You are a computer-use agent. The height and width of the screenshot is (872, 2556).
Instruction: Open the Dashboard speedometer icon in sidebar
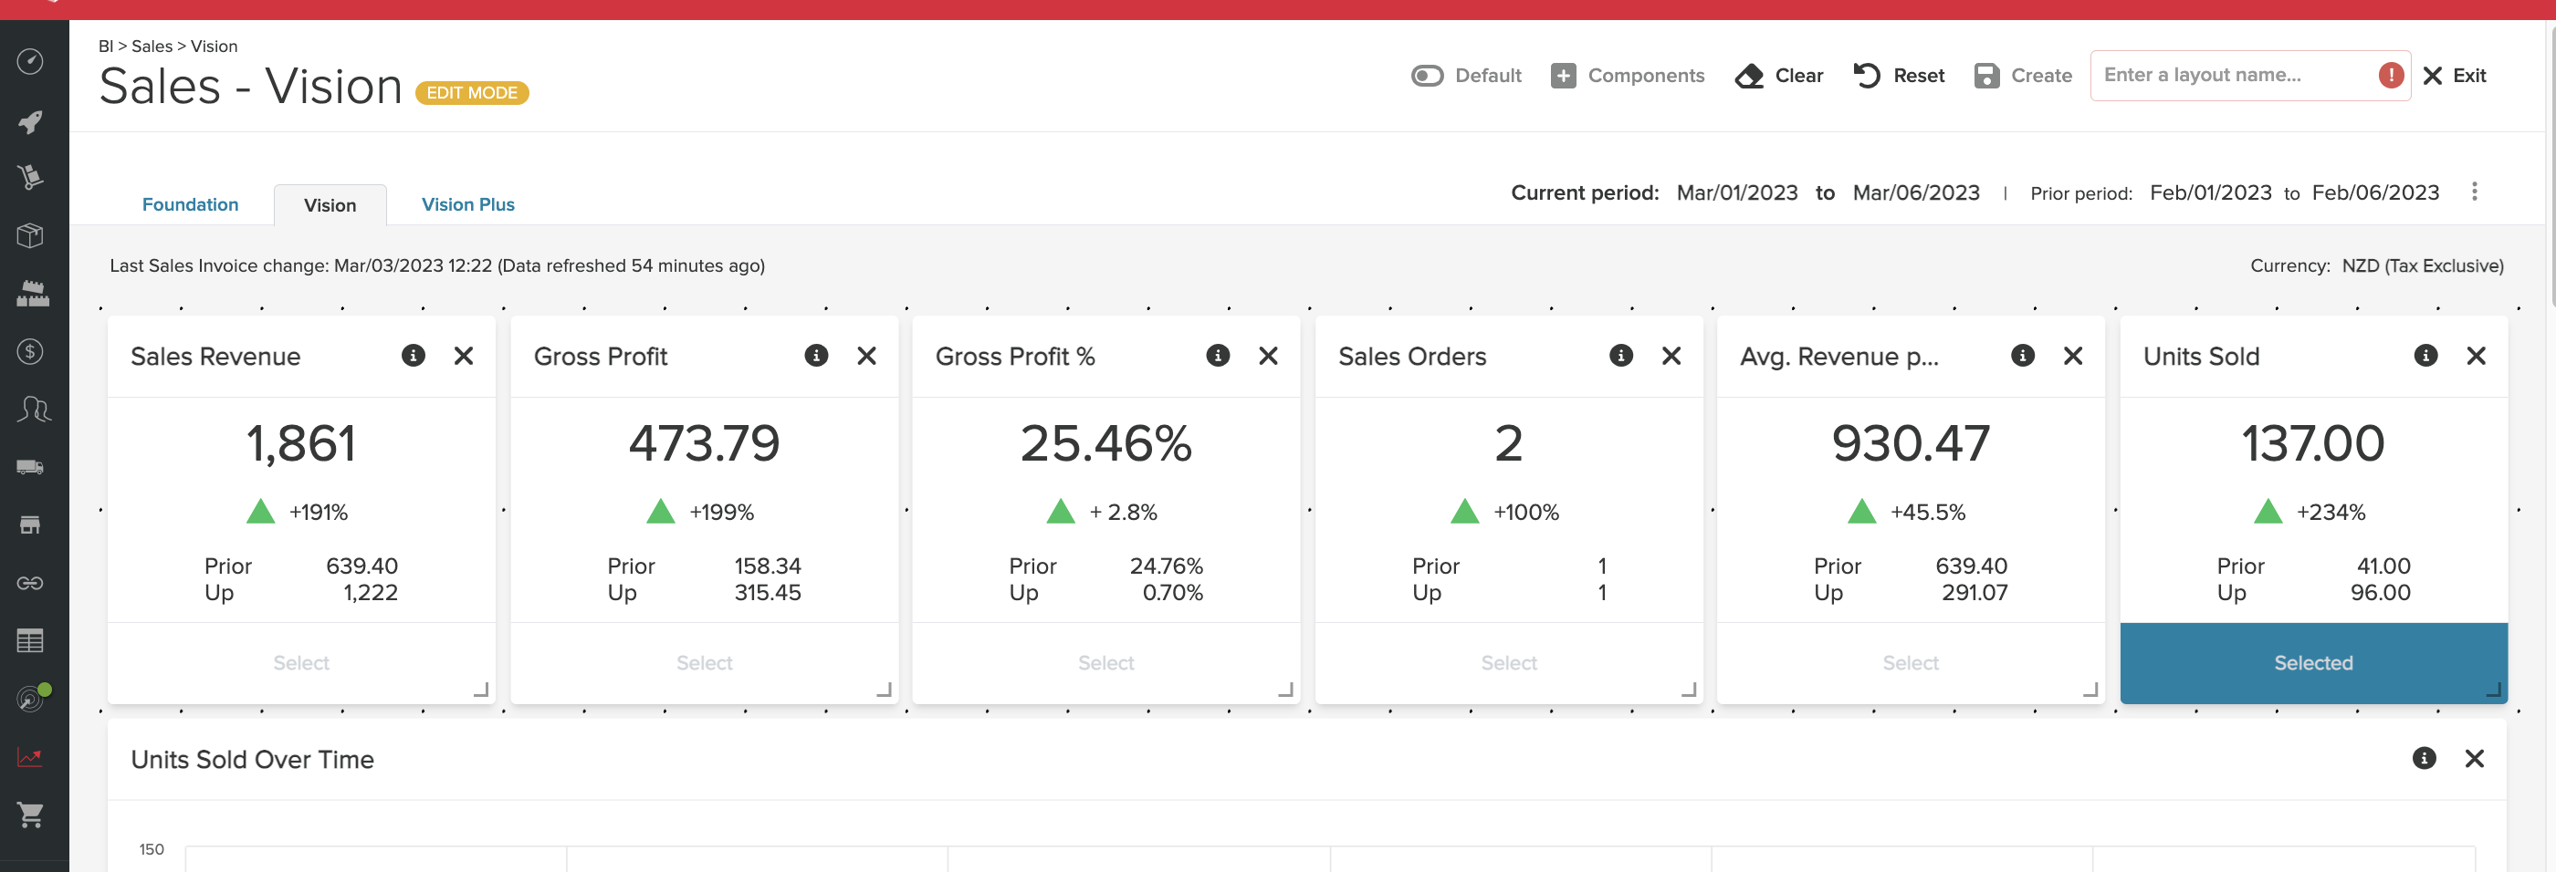(31, 61)
